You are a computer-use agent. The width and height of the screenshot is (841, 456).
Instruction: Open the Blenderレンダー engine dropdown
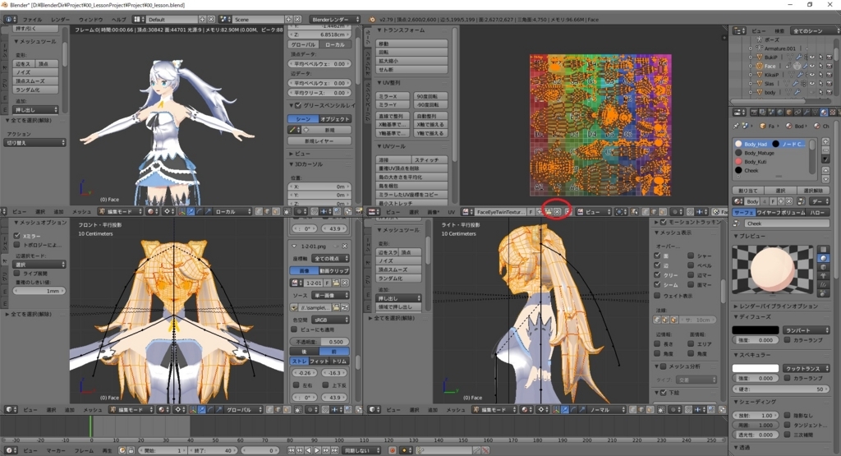pos(335,20)
